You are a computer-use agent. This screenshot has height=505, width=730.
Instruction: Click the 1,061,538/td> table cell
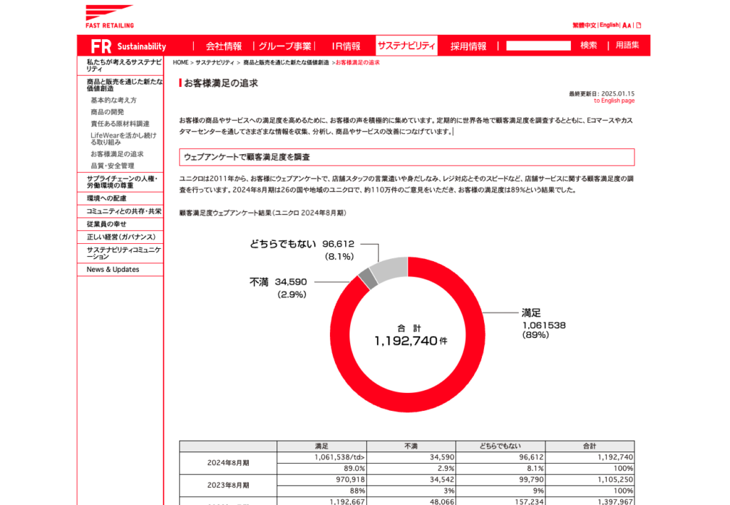(x=322, y=457)
